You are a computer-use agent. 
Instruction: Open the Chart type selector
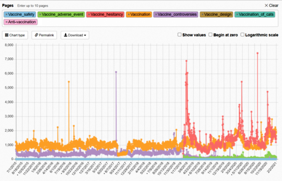[x=15, y=35]
